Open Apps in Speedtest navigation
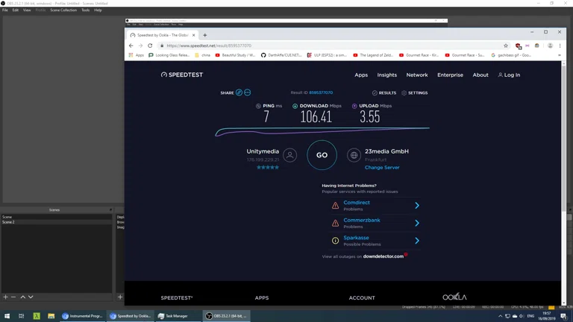The width and height of the screenshot is (573, 322). 361,75
